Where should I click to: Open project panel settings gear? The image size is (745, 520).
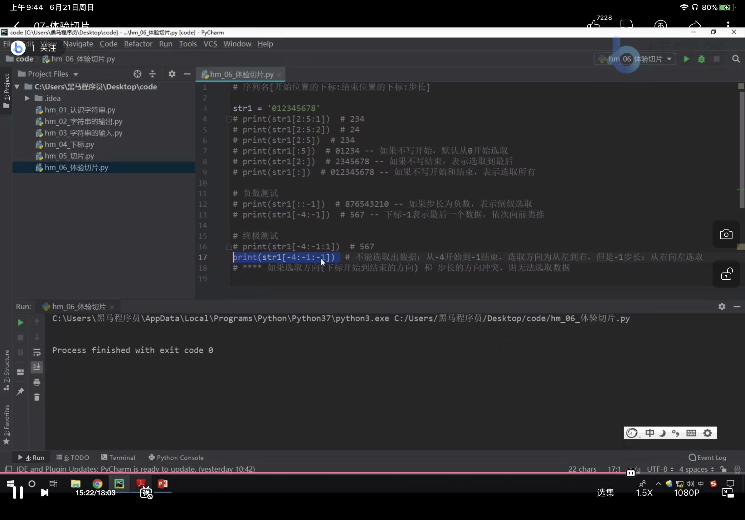[x=172, y=74]
